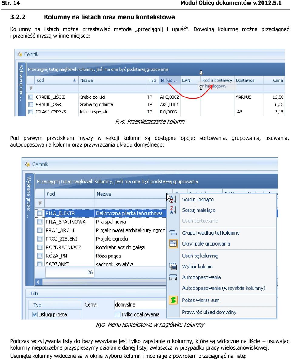Click the Pokaż wiersz sum icon

coord(173,300)
